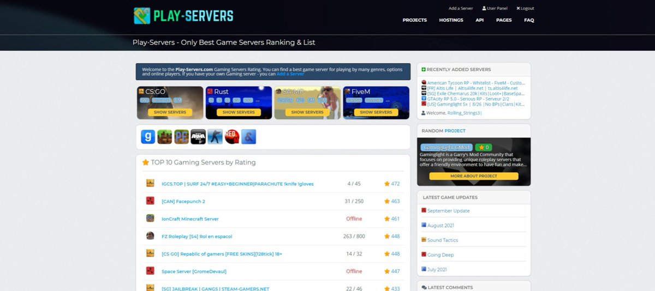Open the API menu item
The image size is (655, 291).
480,20
